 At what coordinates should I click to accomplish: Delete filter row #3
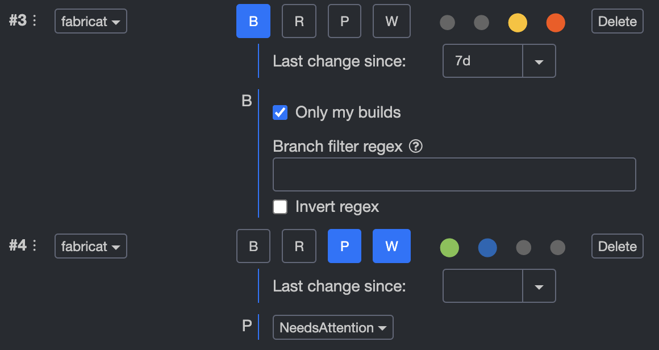tap(618, 22)
